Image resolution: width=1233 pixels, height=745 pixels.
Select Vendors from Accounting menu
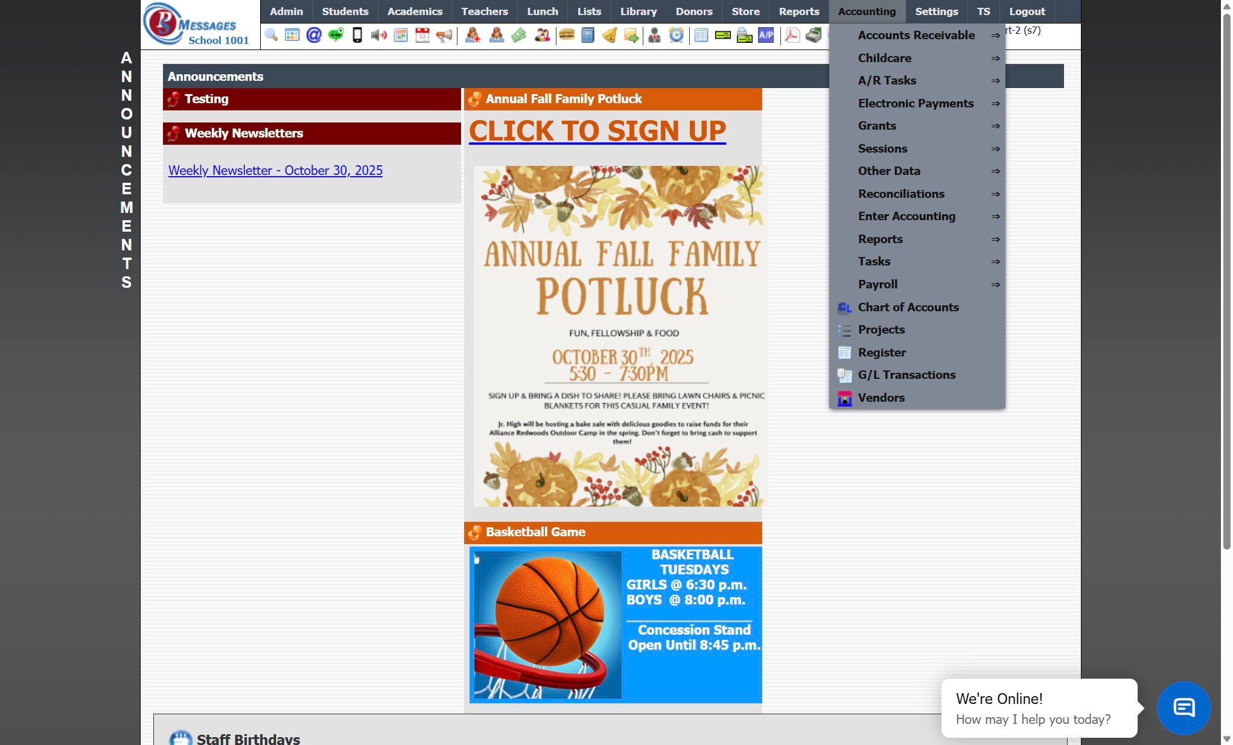[x=881, y=398]
